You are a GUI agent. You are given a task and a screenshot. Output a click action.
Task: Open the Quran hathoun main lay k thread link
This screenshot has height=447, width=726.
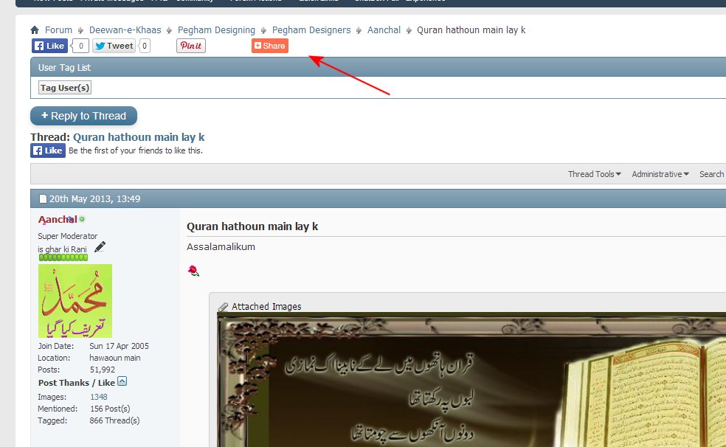pos(139,137)
